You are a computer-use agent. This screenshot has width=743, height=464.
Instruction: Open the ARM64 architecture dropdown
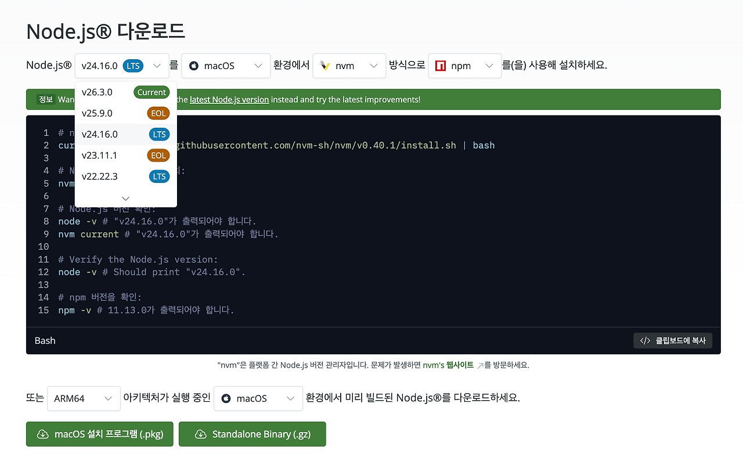click(x=84, y=398)
